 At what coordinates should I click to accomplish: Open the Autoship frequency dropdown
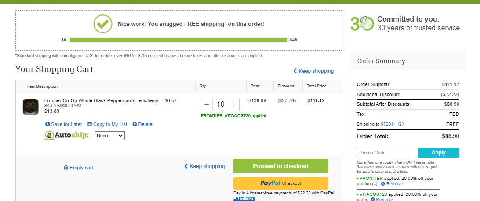coord(110,136)
